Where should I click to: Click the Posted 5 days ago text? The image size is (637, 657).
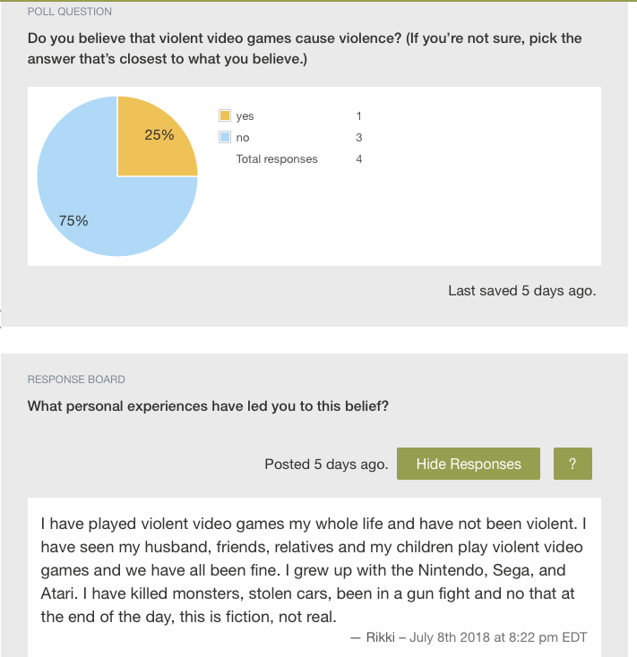click(x=326, y=465)
